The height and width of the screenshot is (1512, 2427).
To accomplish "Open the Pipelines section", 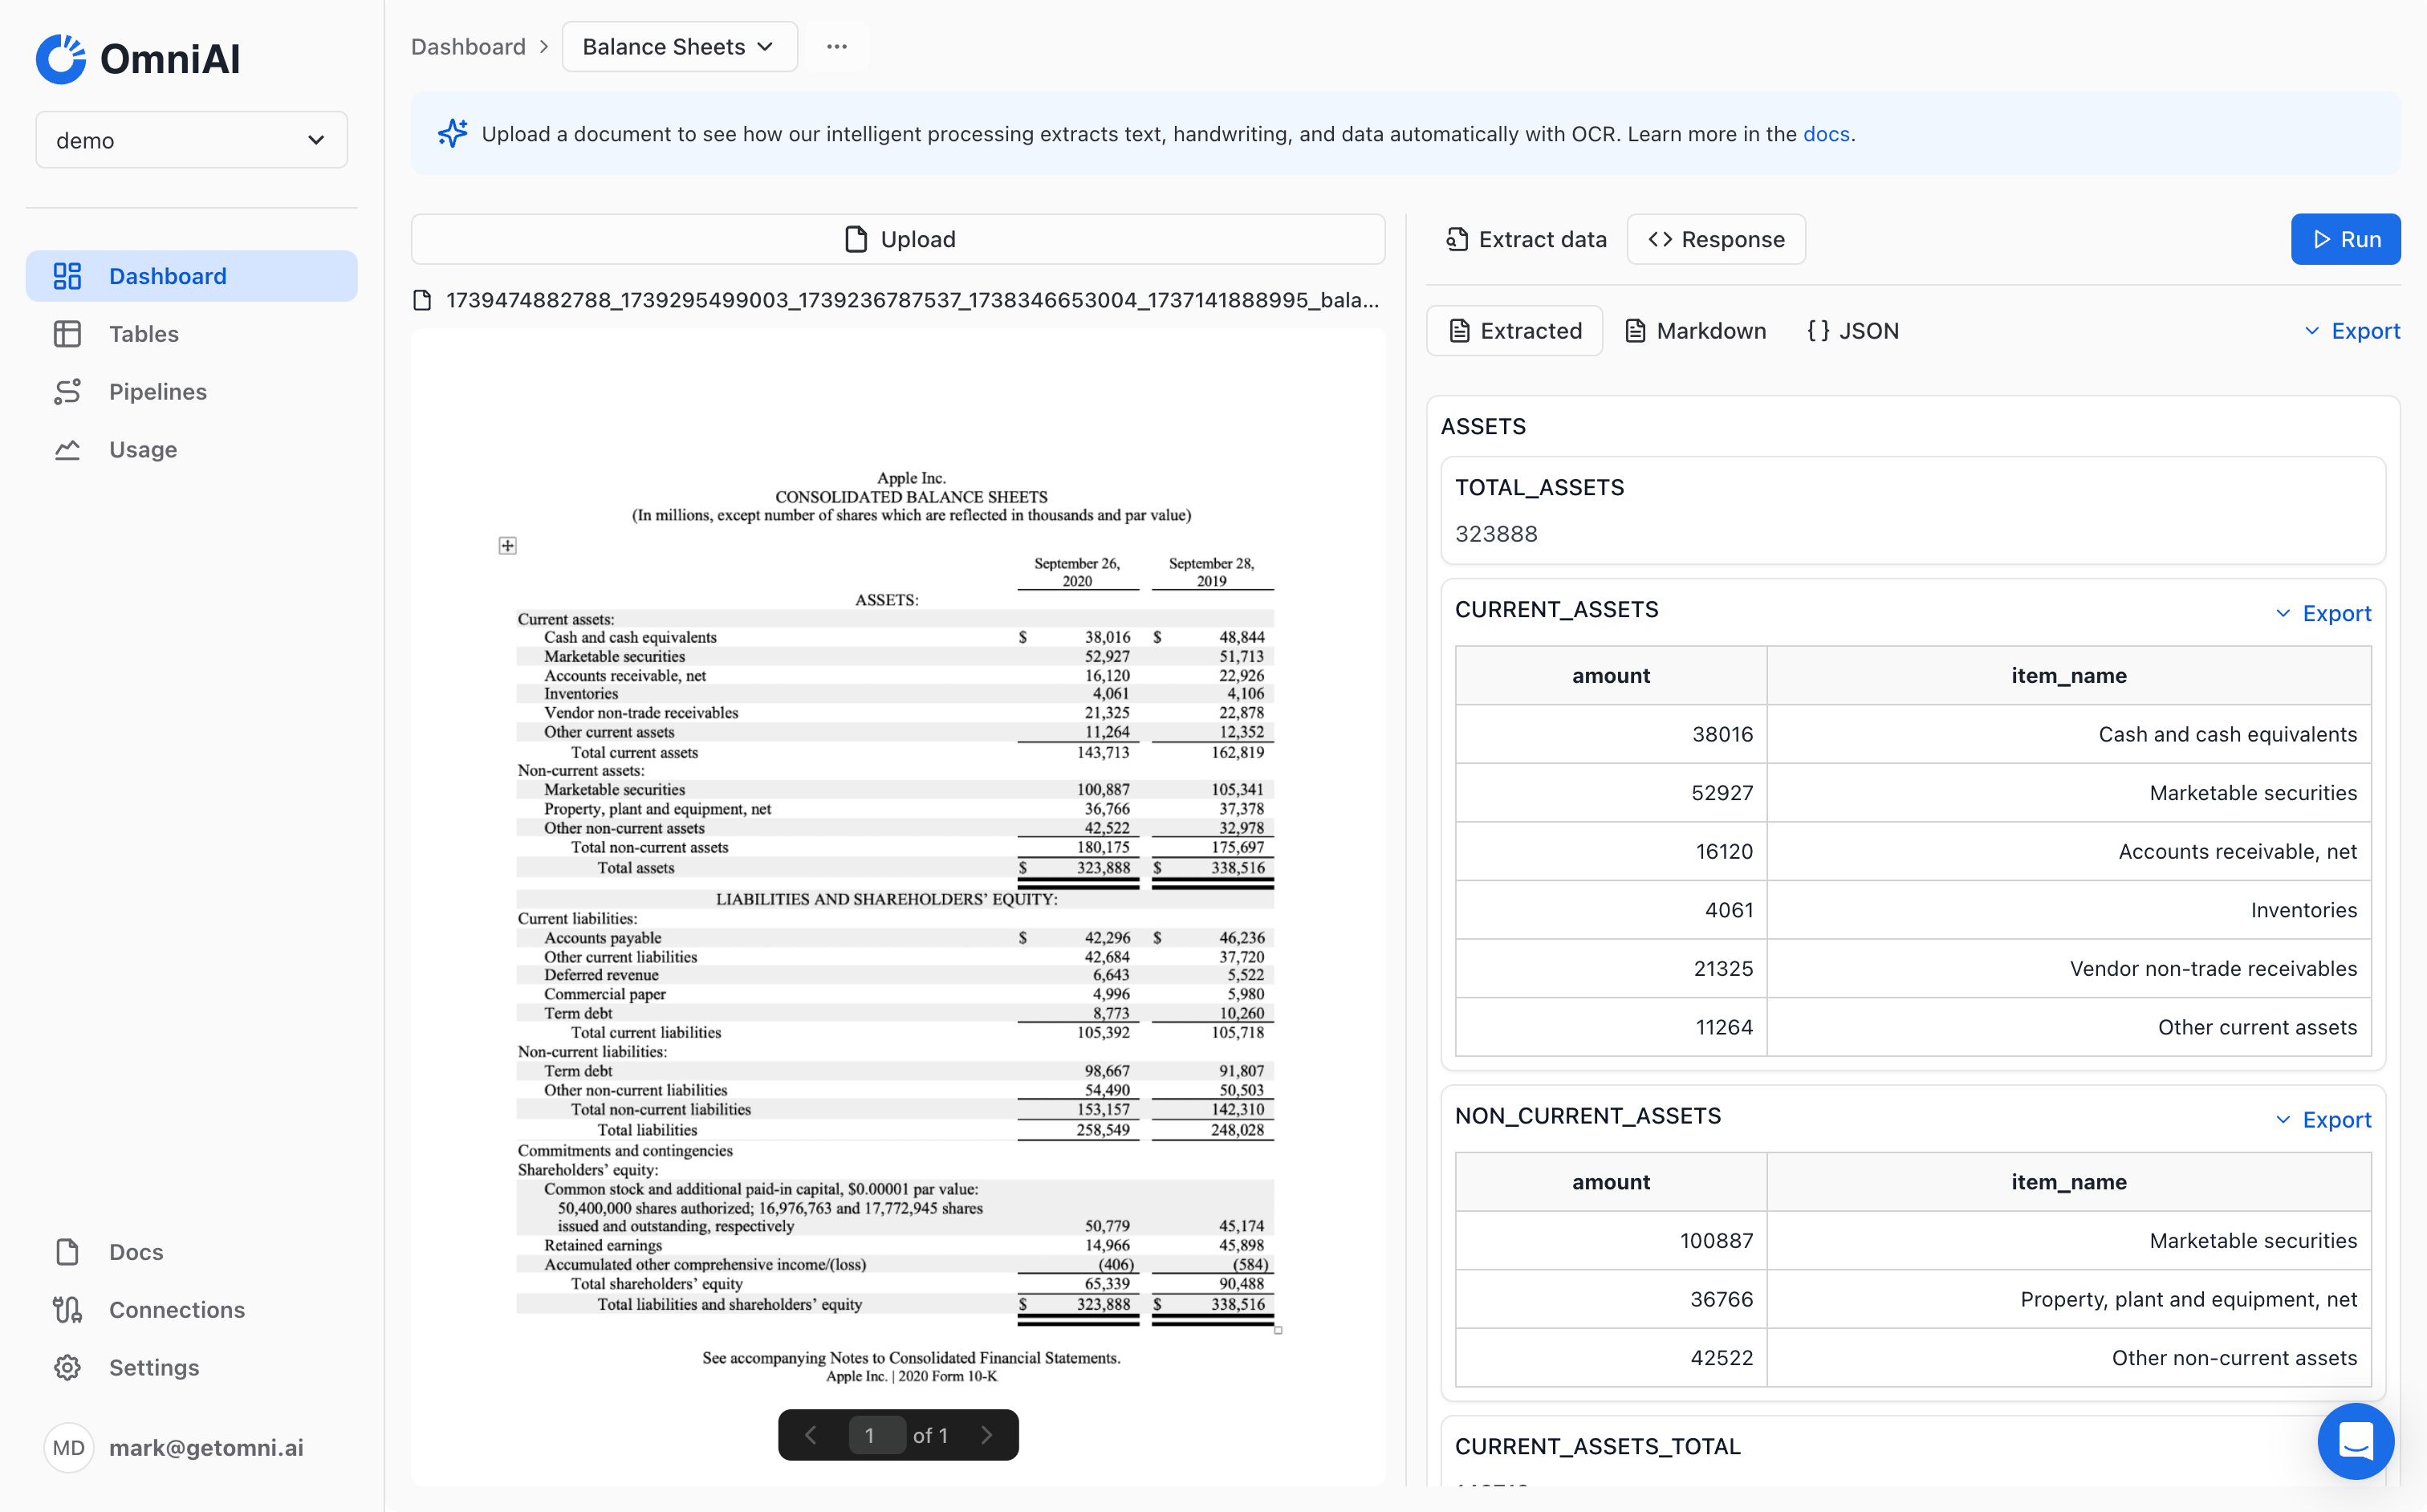I will pos(157,392).
